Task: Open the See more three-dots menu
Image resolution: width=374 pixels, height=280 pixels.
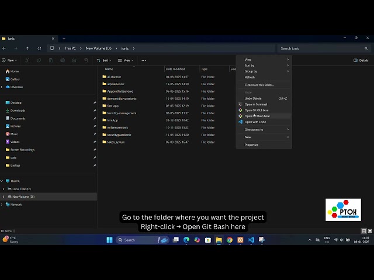Action: [x=144, y=60]
